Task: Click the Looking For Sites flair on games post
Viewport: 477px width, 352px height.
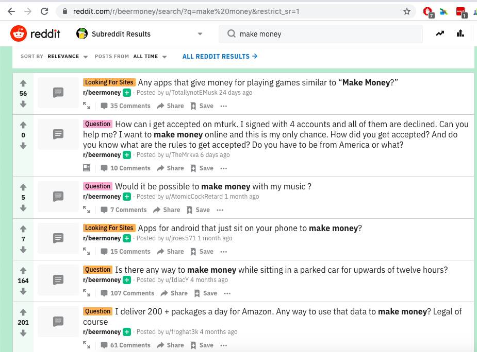Action: (109, 82)
